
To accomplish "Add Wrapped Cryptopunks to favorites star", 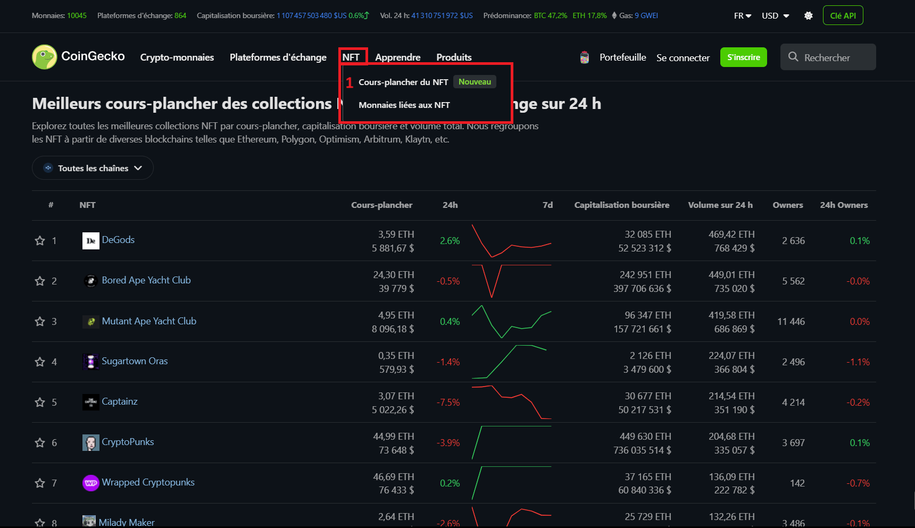I will pyautogui.click(x=40, y=483).
